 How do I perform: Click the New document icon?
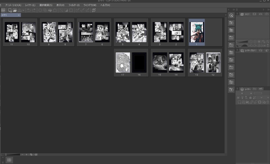tap(10, 10)
